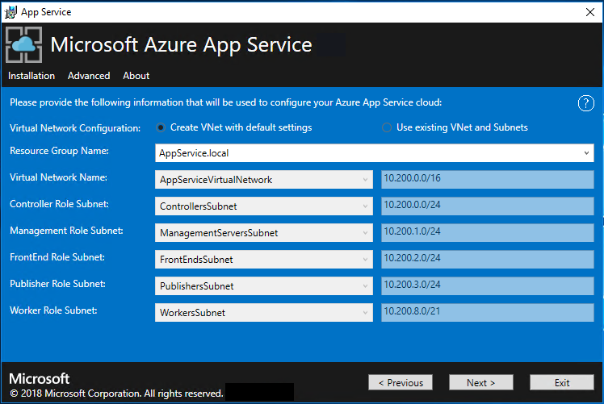
Task: Click the 10.200.1.0/24 management subnet field
Action: pyautogui.click(x=487, y=232)
